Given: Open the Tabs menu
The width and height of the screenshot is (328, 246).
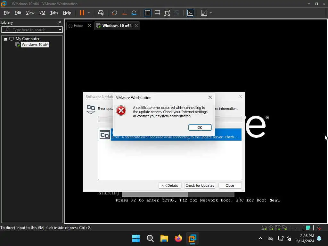Looking at the screenshot, I should pyautogui.click(x=54, y=13).
